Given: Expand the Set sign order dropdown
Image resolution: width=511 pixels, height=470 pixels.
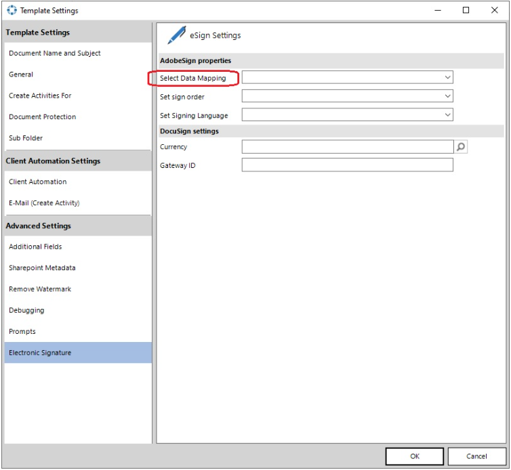Looking at the screenshot, I should tap(347, 96).
